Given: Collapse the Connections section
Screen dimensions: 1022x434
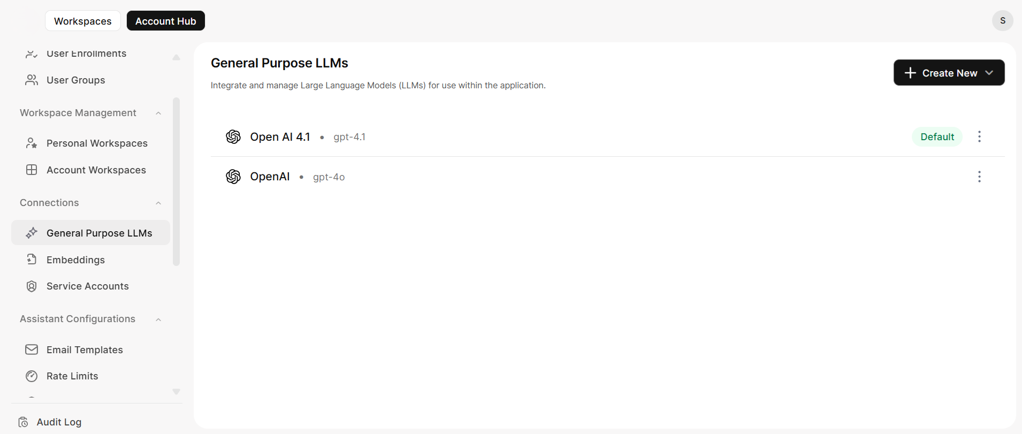Looking at the screenshot, I should click(158, 203).
